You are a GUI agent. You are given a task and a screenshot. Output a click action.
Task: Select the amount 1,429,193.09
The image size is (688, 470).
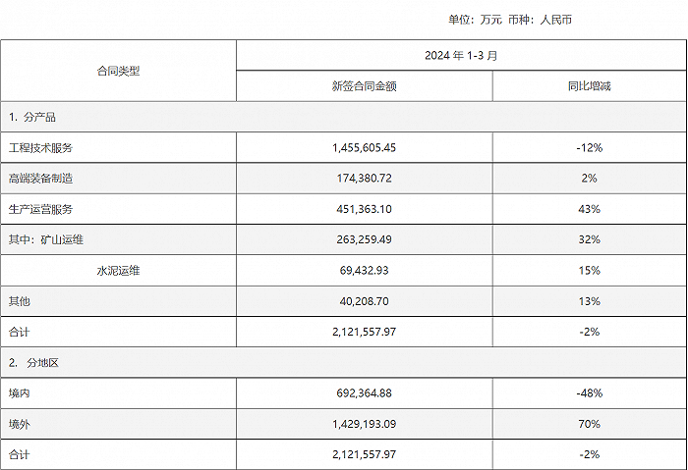pyautogui.click(x=364, y=424)
